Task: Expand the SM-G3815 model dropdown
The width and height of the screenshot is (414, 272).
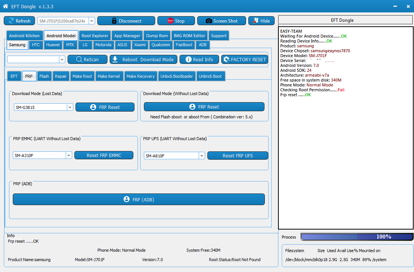Action: pos(70,107)
